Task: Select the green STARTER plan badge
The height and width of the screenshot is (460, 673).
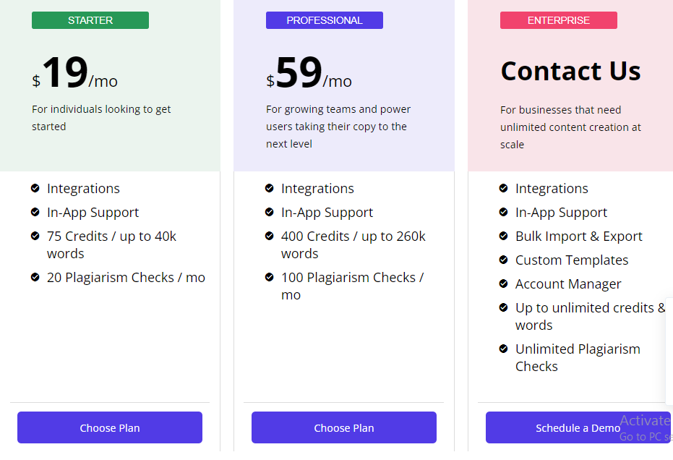Action: [90, 20]
